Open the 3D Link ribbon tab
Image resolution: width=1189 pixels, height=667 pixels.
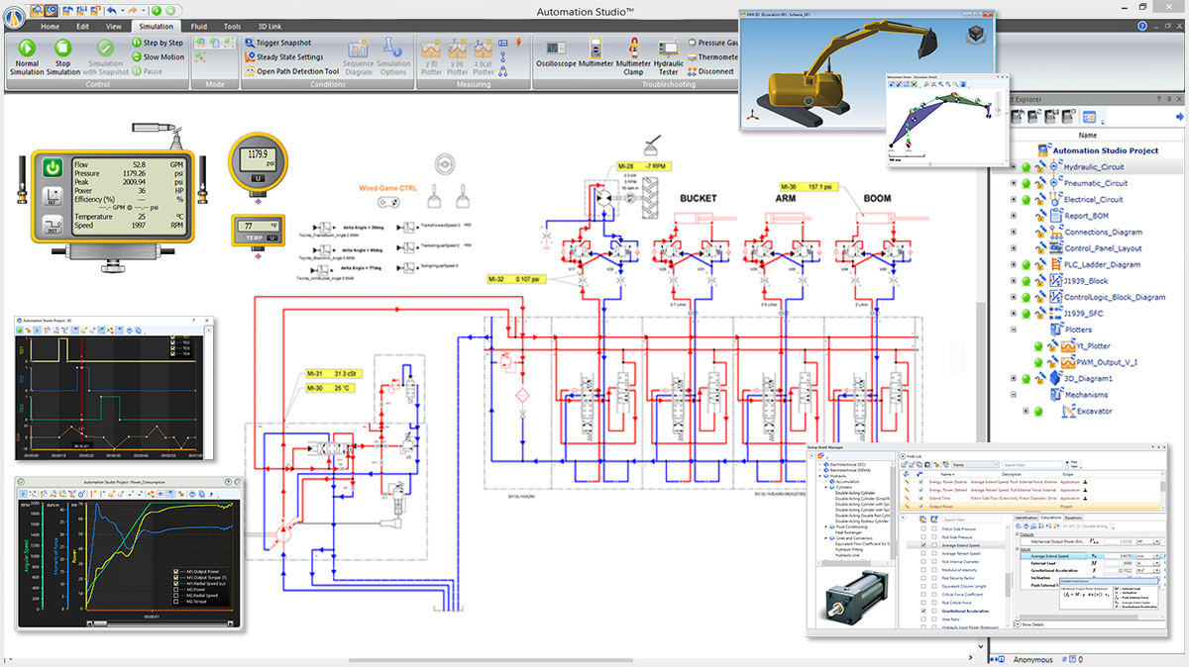coord(270,27)
